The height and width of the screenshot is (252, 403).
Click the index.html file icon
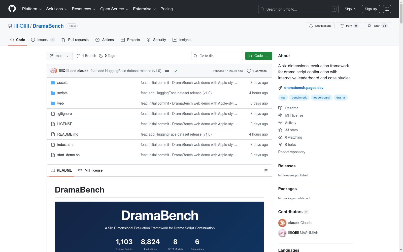point(53,145)
